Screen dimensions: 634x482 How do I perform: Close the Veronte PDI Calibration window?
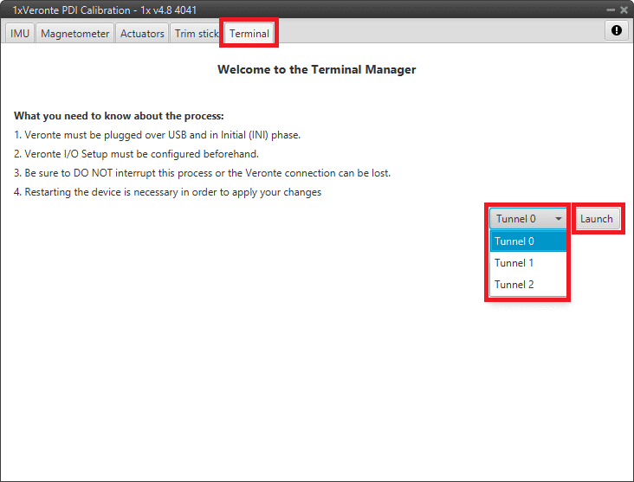pyautogui.click(x=623, y=10)
